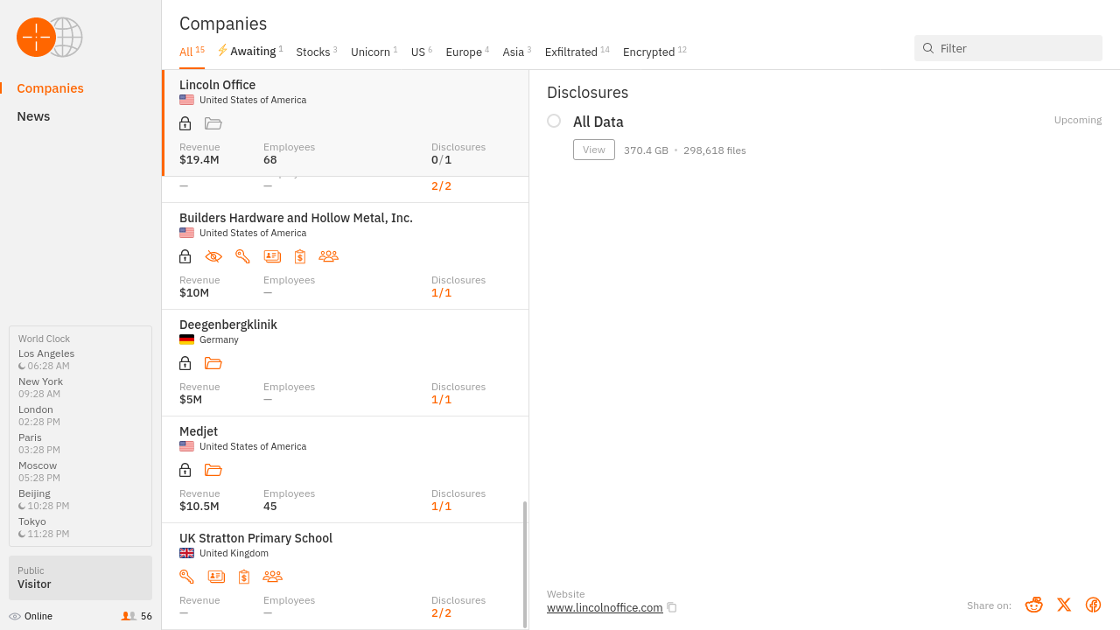Click the search magnifier icon
The width and height of the screenshot is (1120, 630).
coord(928,48)
